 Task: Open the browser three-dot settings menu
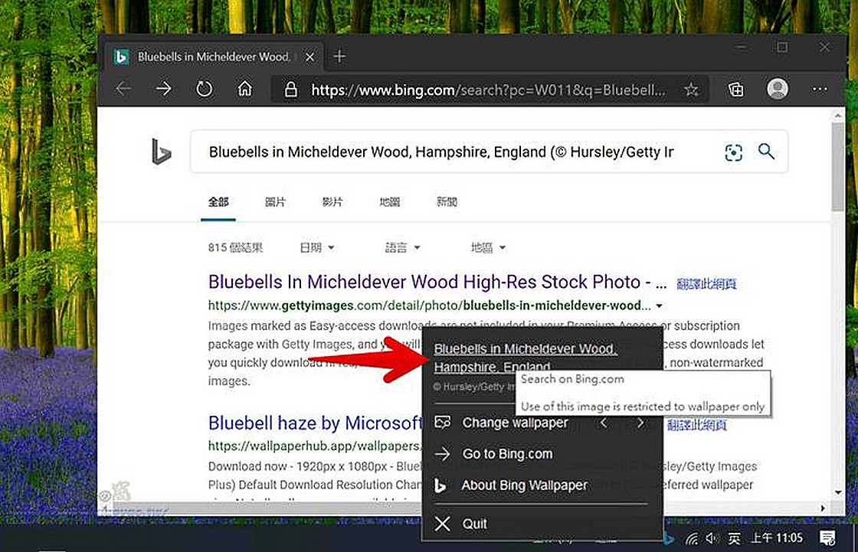pos(820,89)
